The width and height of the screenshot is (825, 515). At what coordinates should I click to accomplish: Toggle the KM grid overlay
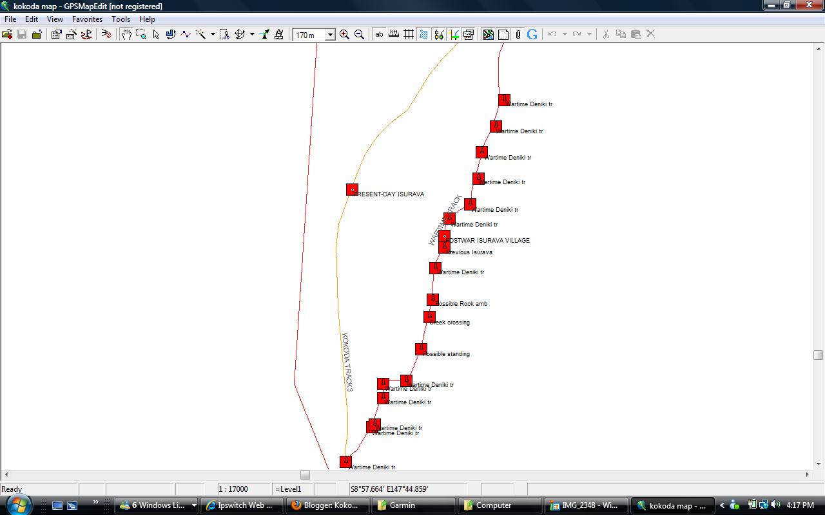point(394,34)
